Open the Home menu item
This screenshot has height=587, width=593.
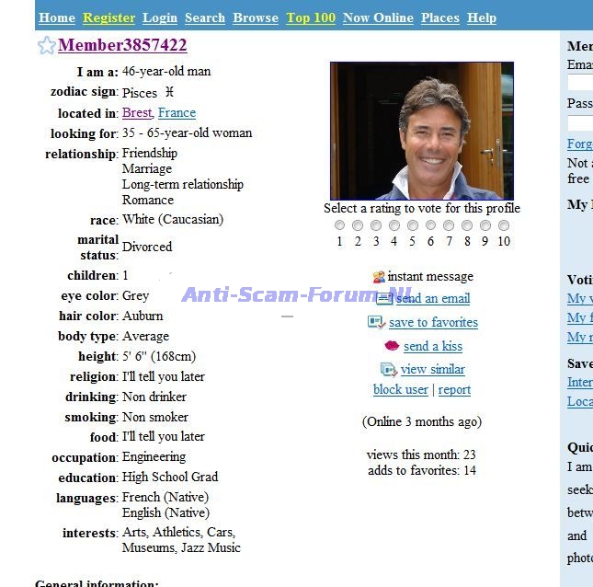[x=57, y=17]
